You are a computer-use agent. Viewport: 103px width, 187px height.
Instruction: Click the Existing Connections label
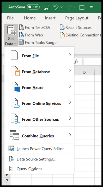coord(83,35)
